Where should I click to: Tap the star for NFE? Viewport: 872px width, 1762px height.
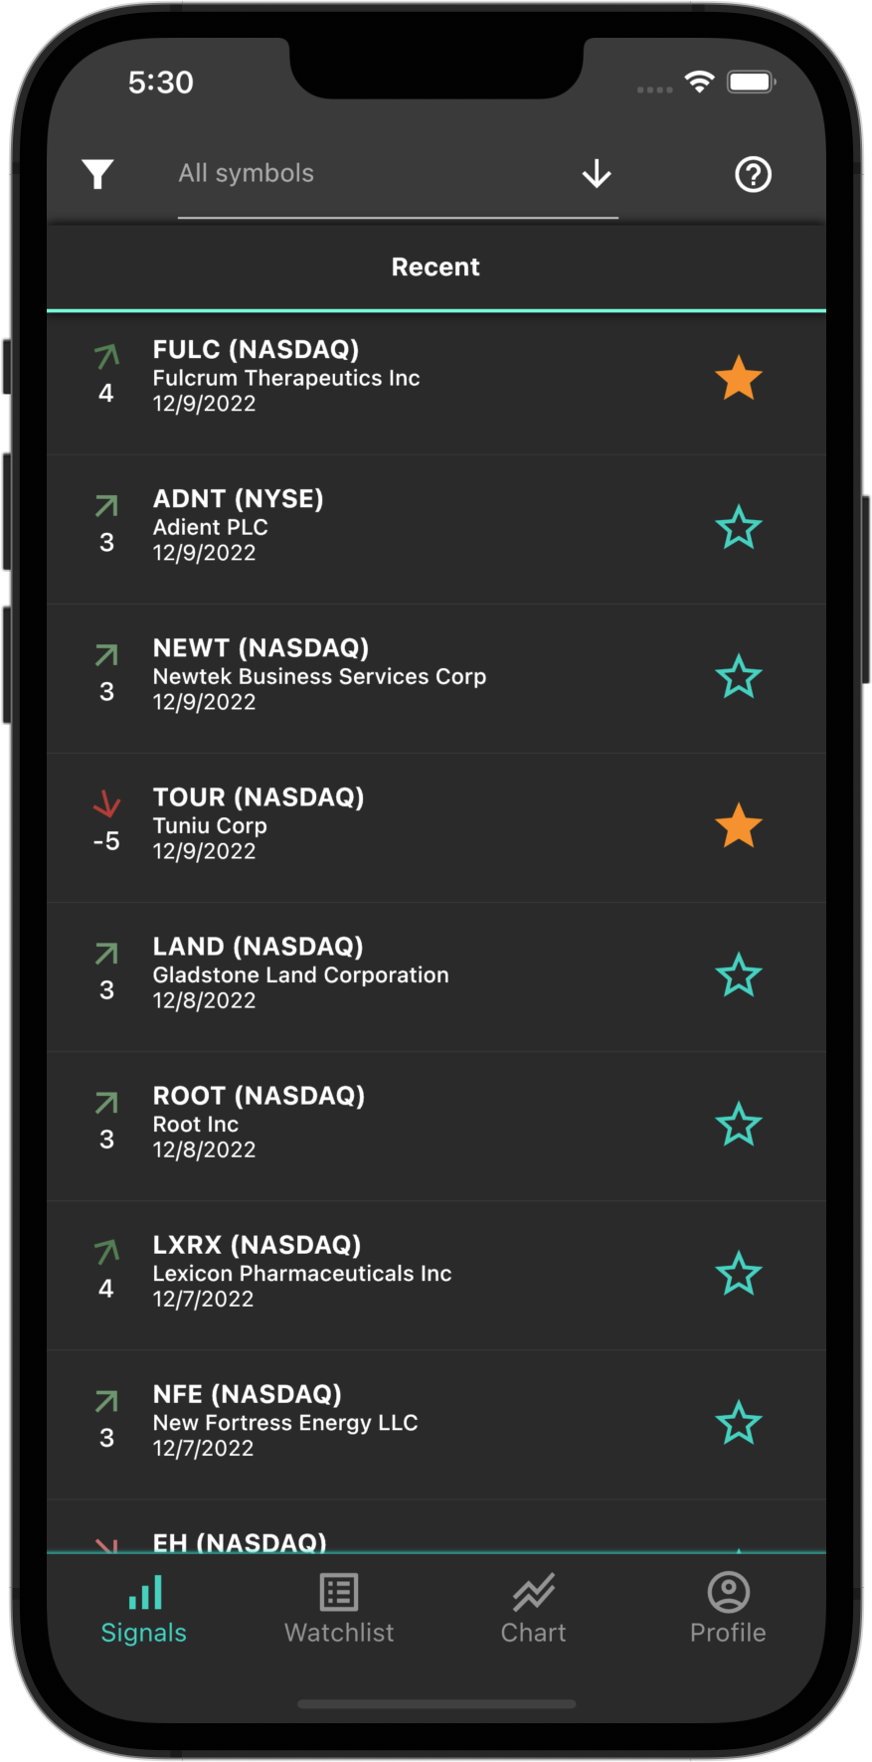[x=739, y=1423]
